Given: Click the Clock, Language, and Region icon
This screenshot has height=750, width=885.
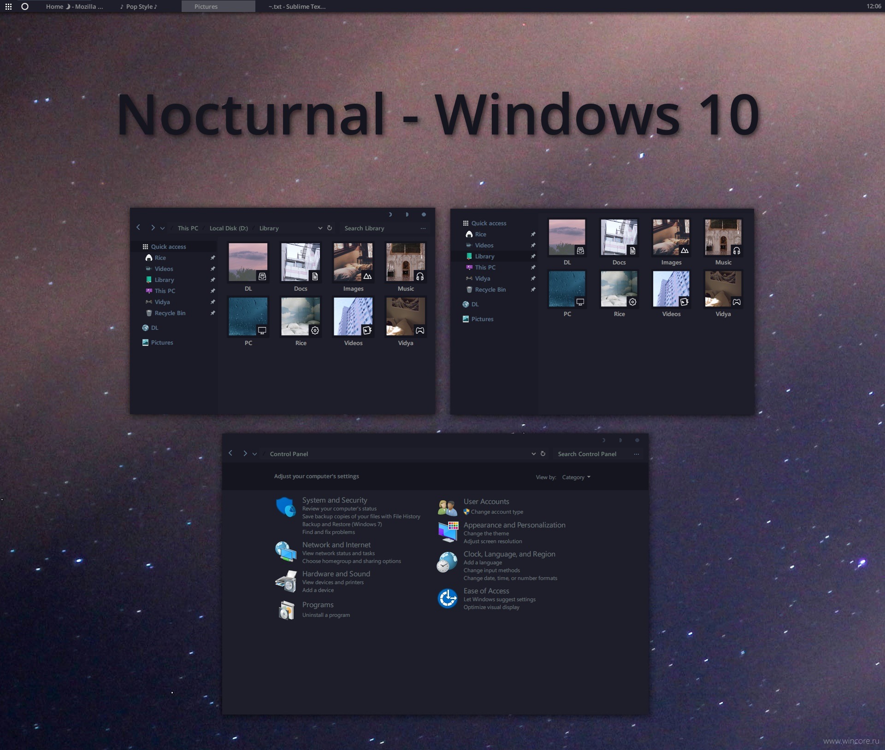Looking at the screenshot, I should pos(447,562).
